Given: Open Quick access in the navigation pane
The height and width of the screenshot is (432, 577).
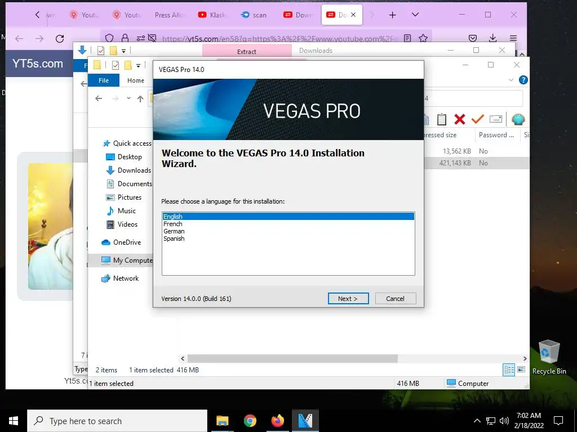Looking at the screenshot, I should pyautogui.click(x=127, y=143).
